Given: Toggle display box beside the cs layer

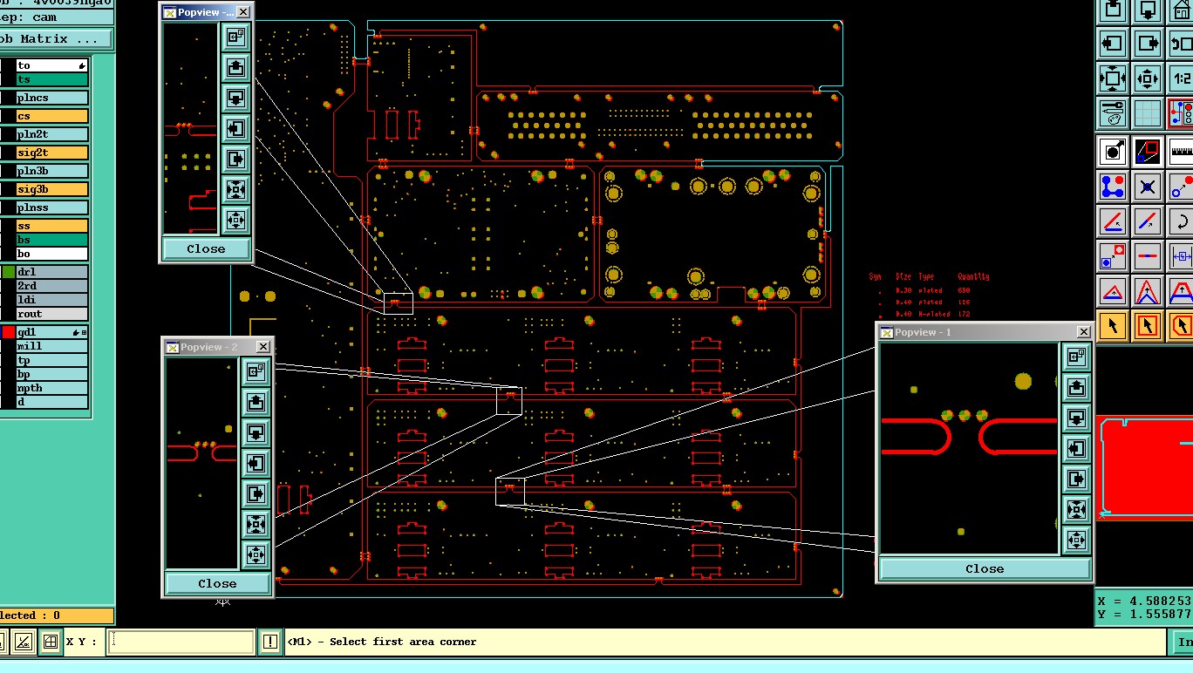Looking at the screenshot, I should click(x=8, y=116).
